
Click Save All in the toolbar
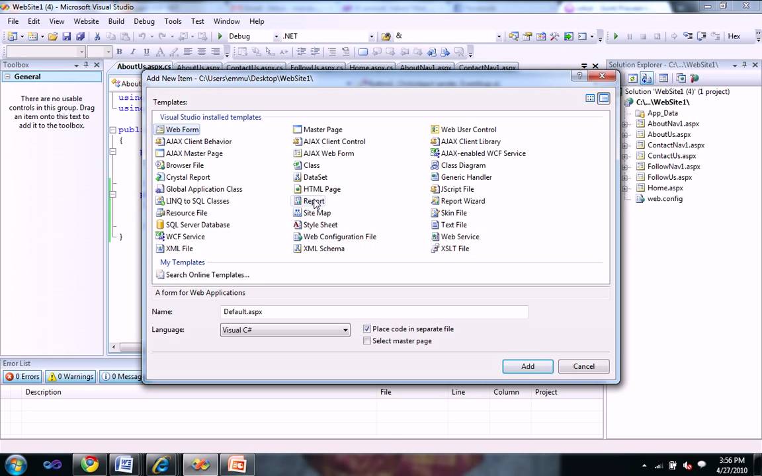[80, 36]
